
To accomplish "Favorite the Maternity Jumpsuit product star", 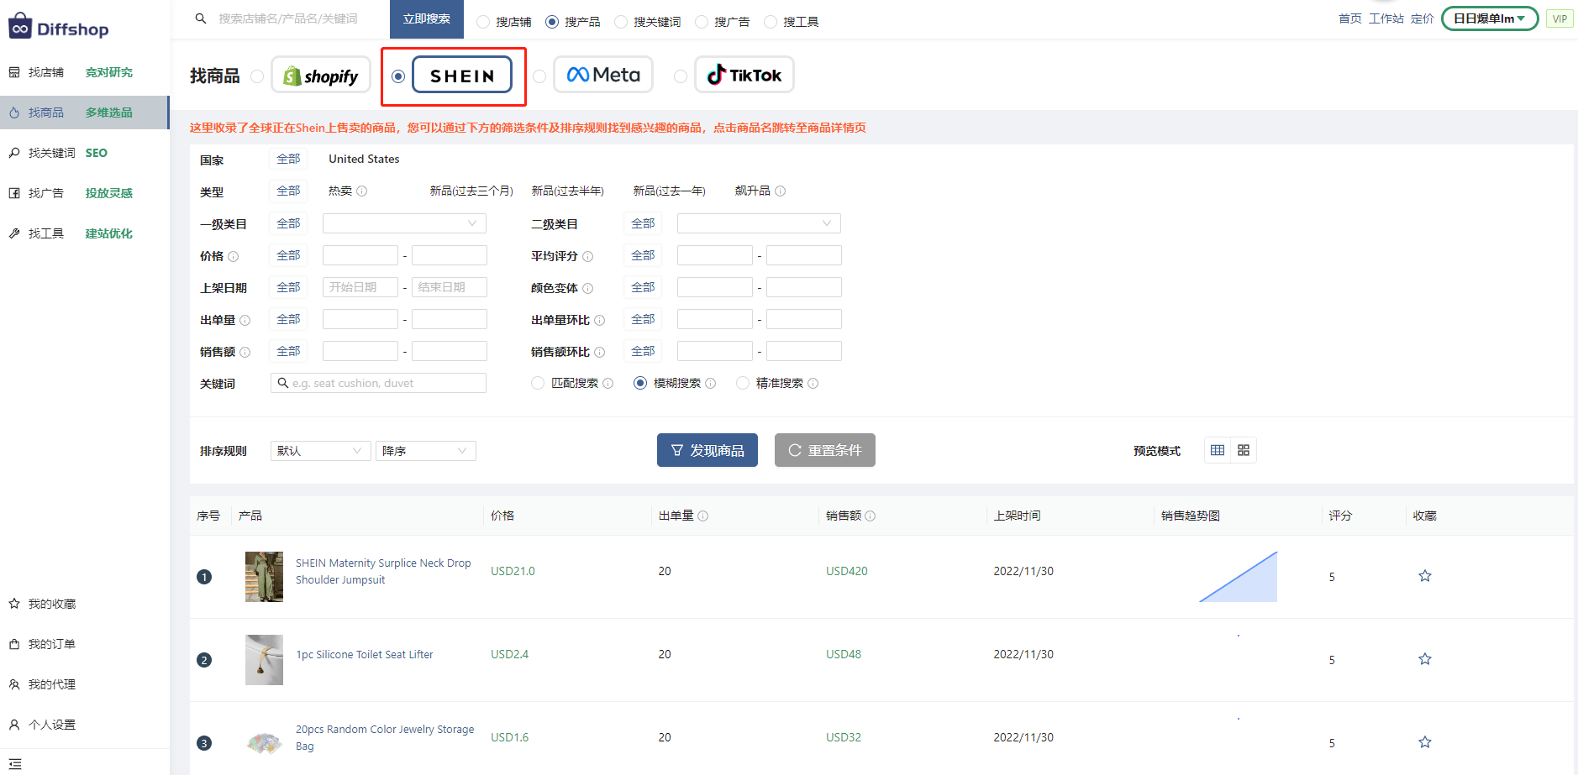I will click(1425, 576).
